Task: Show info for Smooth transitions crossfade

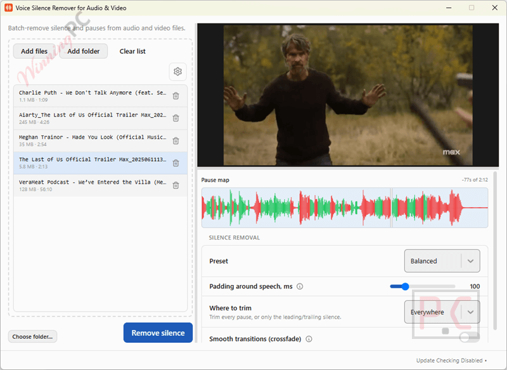Action: (309, 339)
